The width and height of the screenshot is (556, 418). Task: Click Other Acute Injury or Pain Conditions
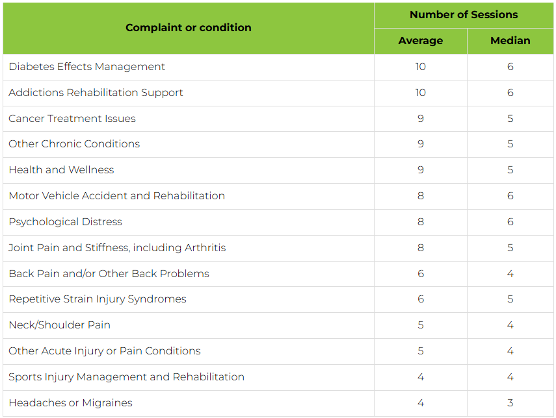(x=105, y=351)
